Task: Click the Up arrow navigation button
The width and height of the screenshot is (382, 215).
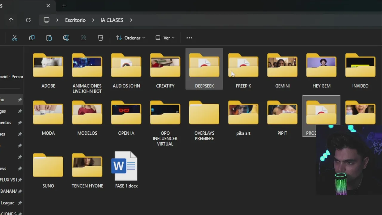Action: click(x=11, y=20)
